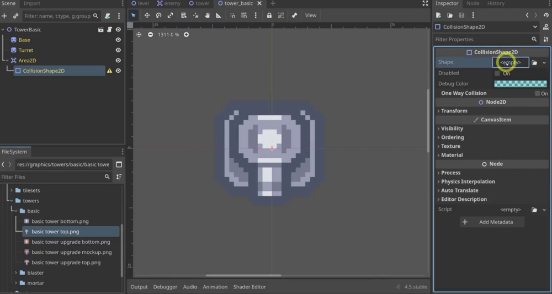
Task: Toggle visibility of Area2D node
Action: 118,60
